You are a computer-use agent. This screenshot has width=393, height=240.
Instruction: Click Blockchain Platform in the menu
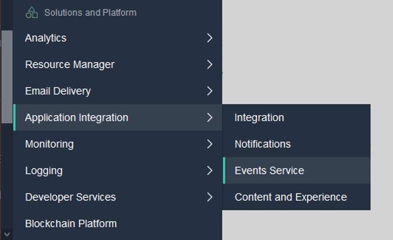[x=71, y=223]
